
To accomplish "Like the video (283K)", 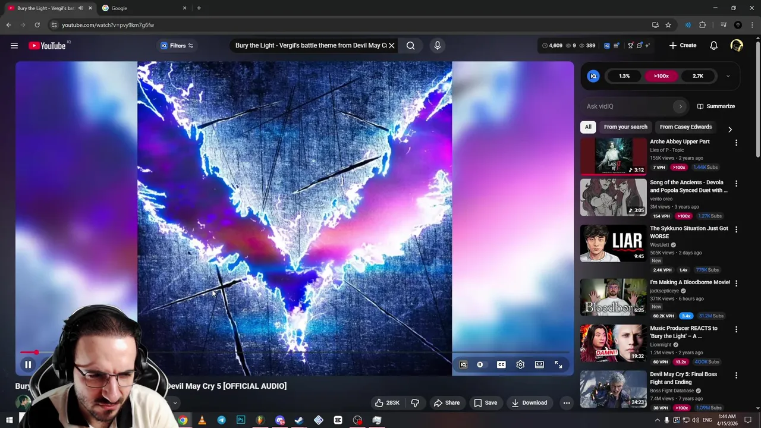I will click(x=387, y=403).
